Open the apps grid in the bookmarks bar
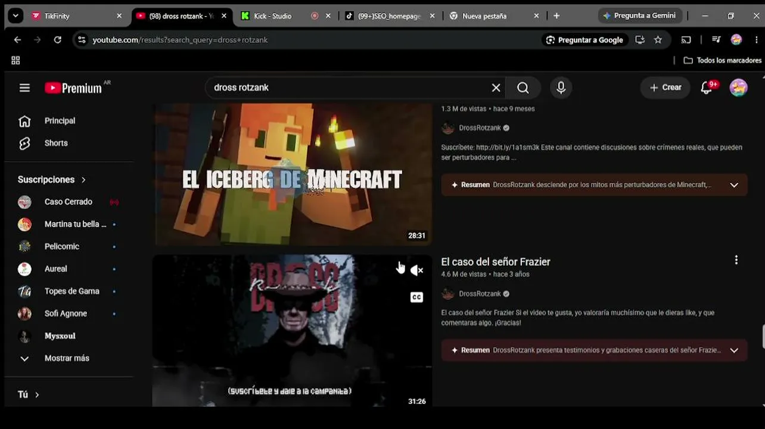 15,60
